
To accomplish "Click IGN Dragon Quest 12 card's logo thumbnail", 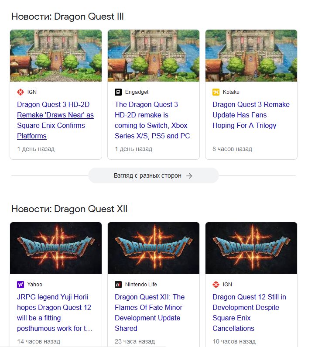I will [251, 248].
